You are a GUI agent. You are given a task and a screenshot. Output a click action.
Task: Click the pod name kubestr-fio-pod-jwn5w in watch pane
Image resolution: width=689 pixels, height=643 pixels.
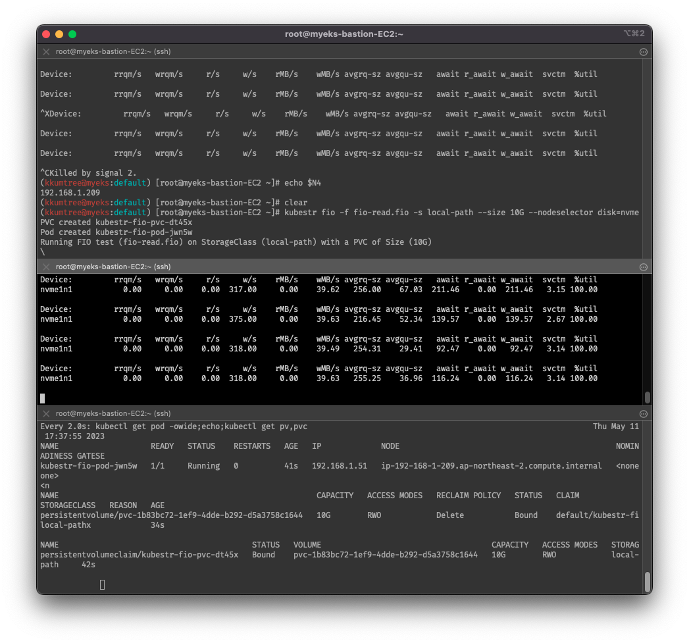89,466
